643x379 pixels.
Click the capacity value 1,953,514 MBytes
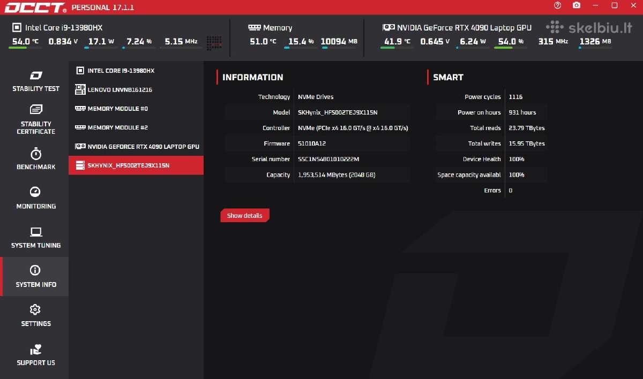[x=337, y=175]
